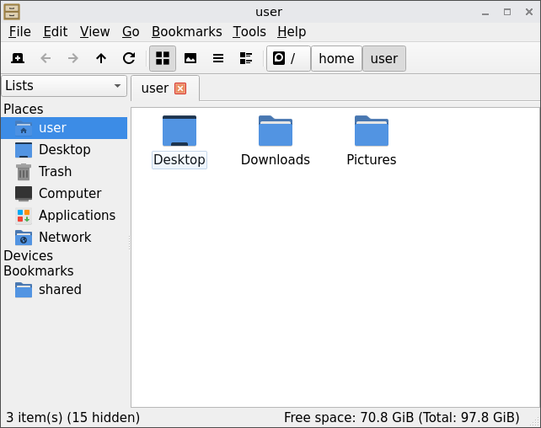541x428 pixels.
Task: Click the forward navigation arrow
Action: pyautogui.click(x=73, y=58)
